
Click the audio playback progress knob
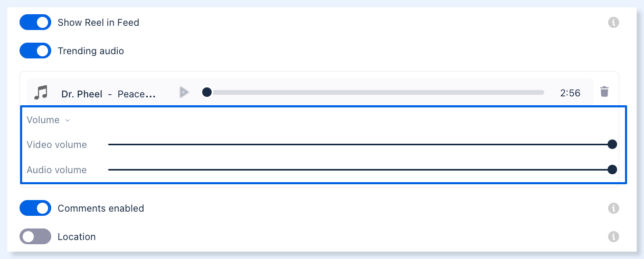(x=207, y=92)
